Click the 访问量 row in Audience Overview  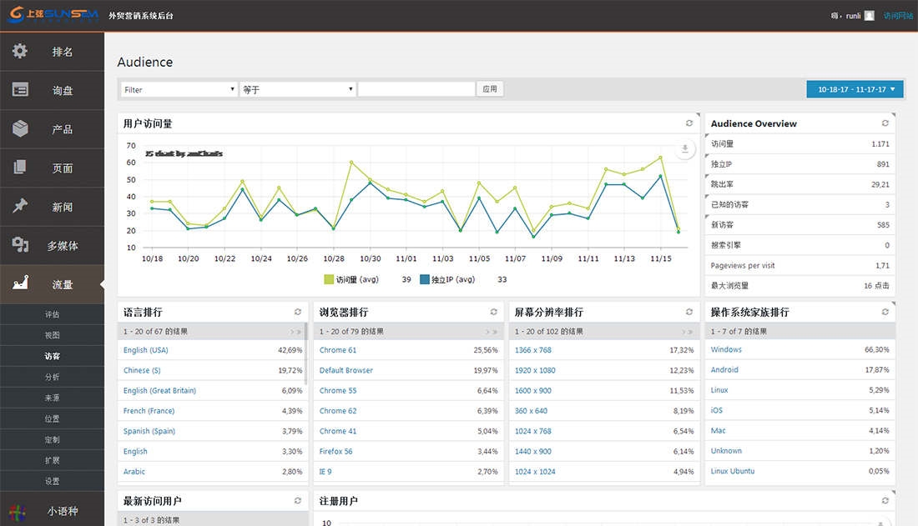coord(799,144)
